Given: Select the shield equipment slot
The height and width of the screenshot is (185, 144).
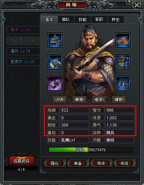Looking at the screenshot, I should tap(123, 40).
